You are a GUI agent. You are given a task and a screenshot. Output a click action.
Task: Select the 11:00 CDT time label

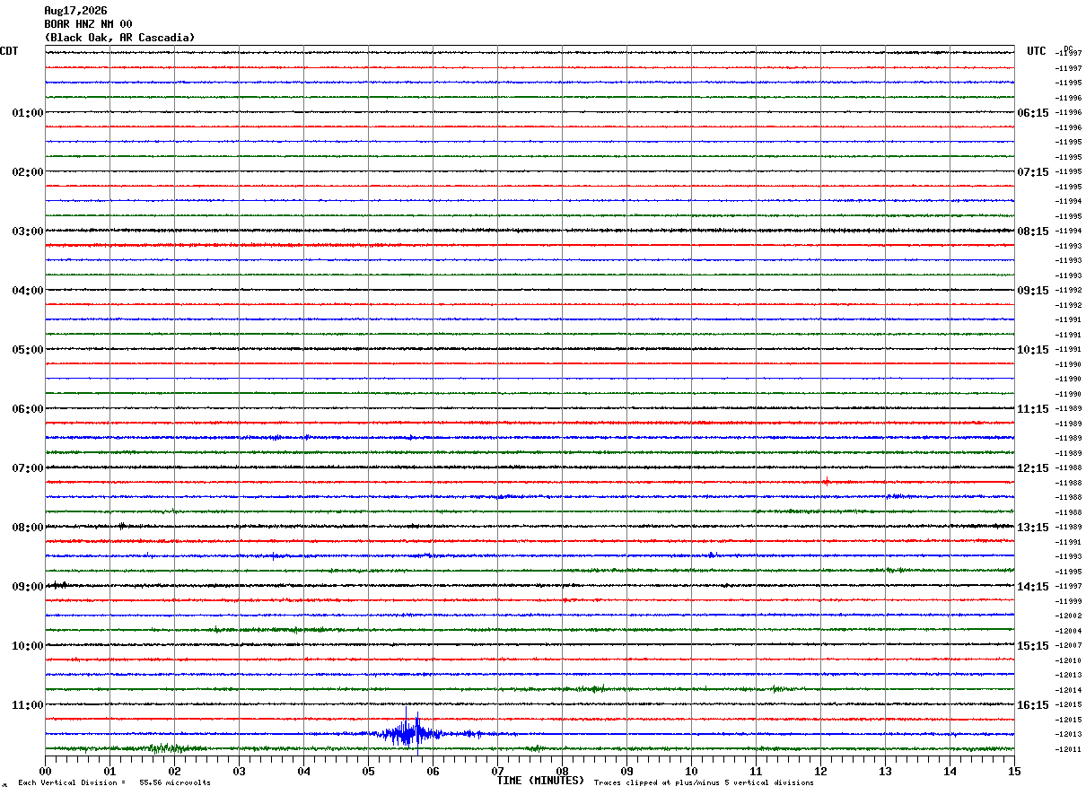[x=27, y=705]
